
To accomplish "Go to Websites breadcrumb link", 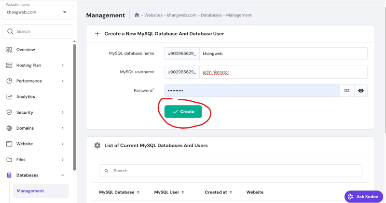I will [153, 15].
